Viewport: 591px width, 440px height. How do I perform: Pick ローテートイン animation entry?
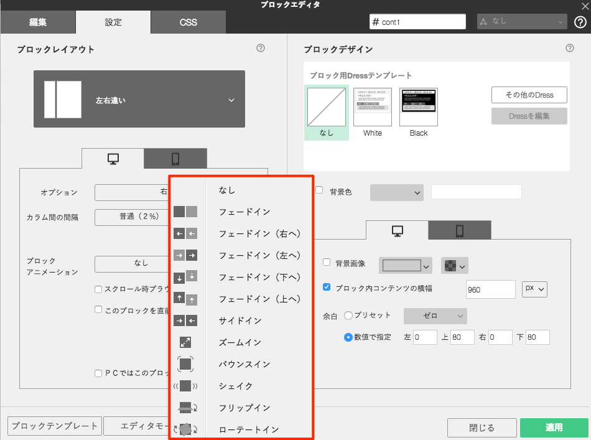249,429
